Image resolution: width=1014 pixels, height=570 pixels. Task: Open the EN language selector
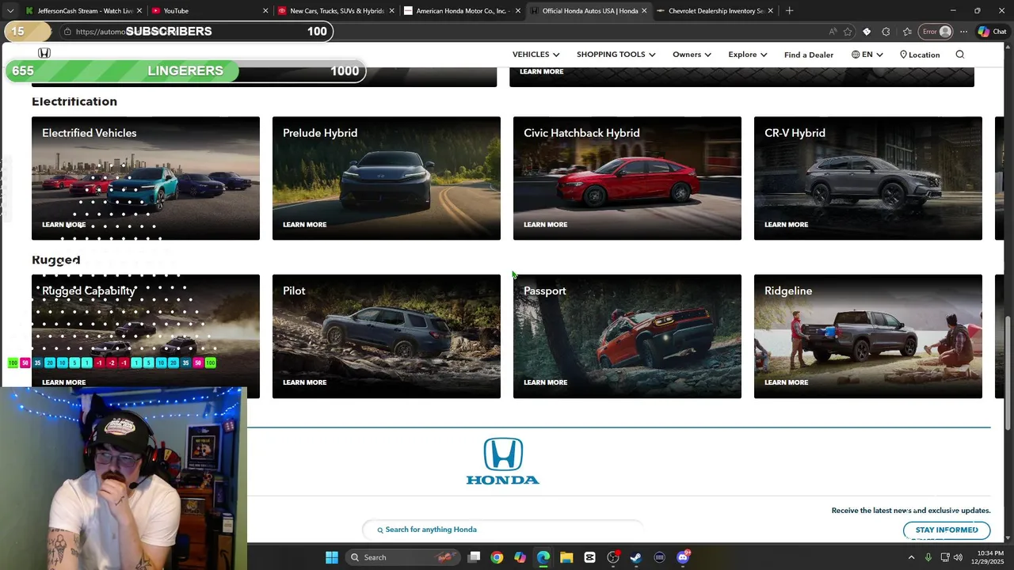coord(867,55)
